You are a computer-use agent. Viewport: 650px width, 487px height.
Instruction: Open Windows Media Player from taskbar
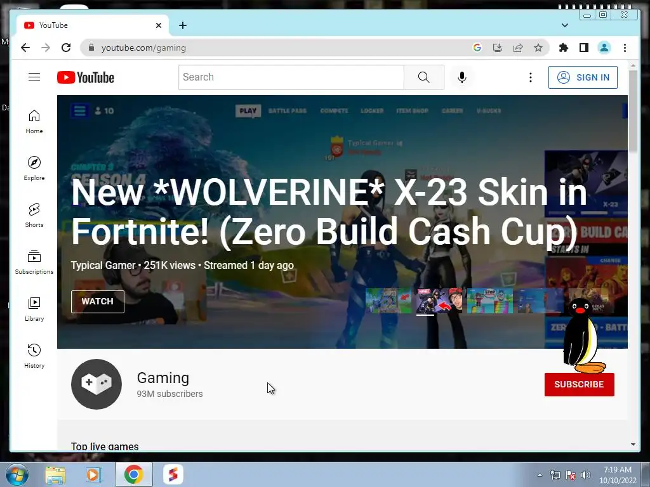[94, 474]
